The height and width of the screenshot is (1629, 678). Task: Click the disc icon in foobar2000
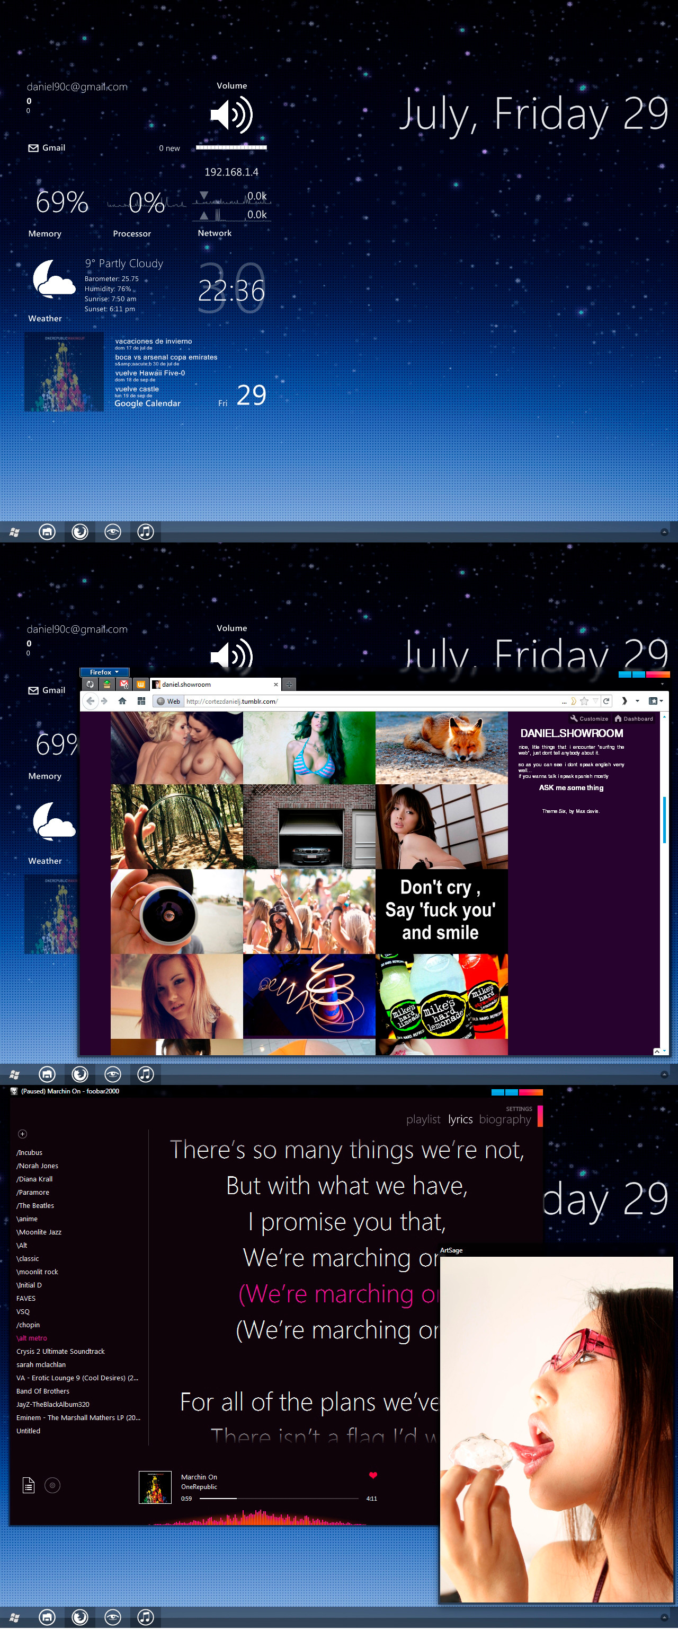tap(53, 1485)
